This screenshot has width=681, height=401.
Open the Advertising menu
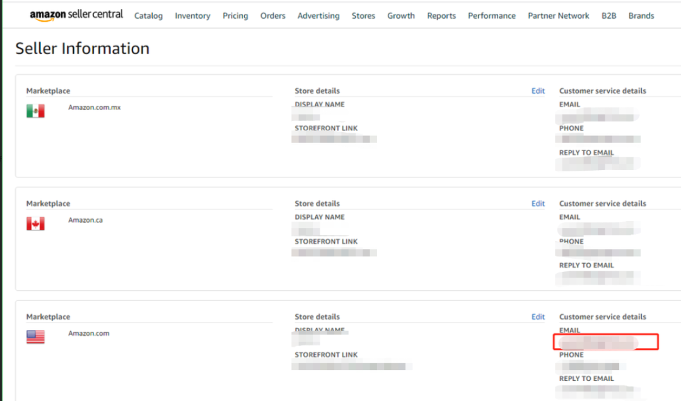pos(318,16)
